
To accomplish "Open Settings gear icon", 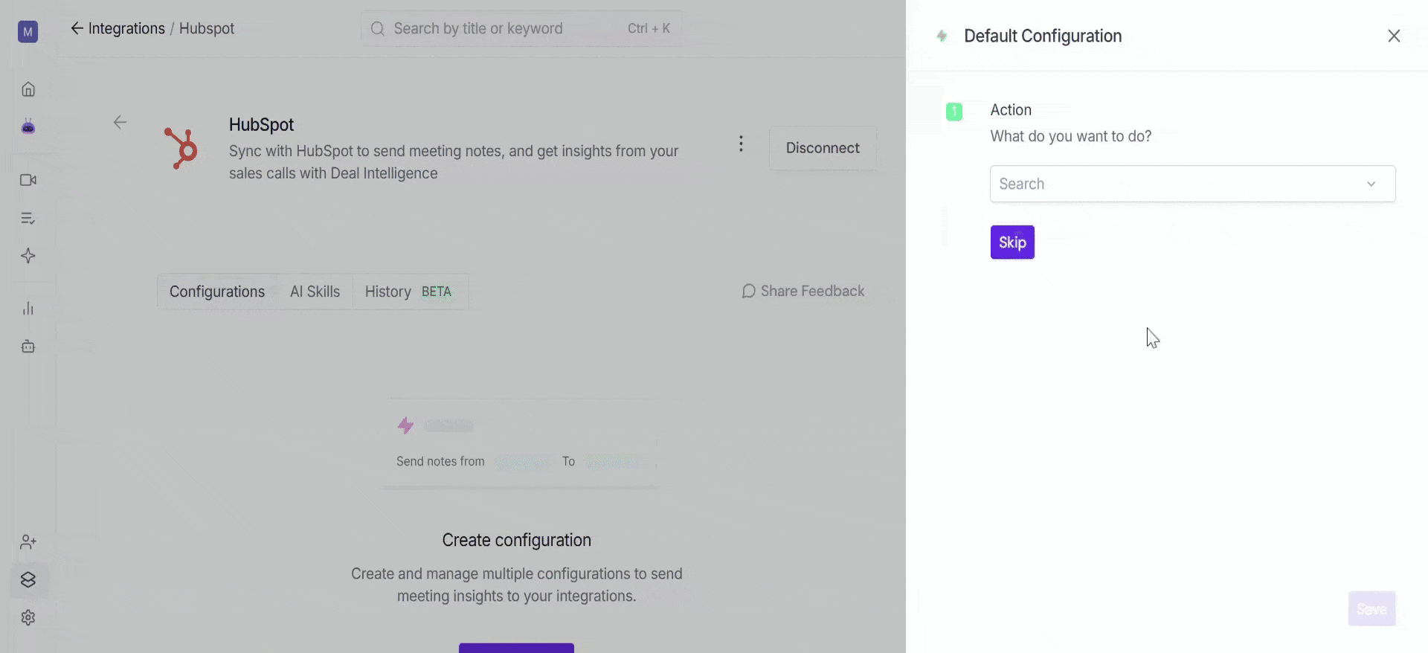I will 28,617.
